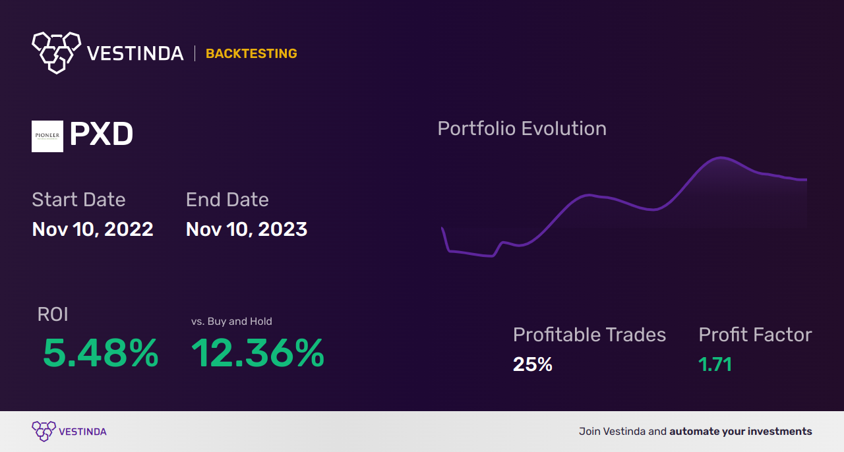
Task: Click the vs. Buy and Hold 12.36% value
Action: (x=258, y=353)
